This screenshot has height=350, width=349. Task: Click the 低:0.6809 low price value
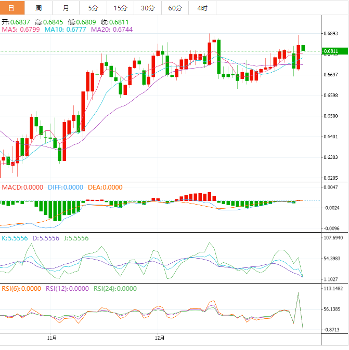coord(82,22)
